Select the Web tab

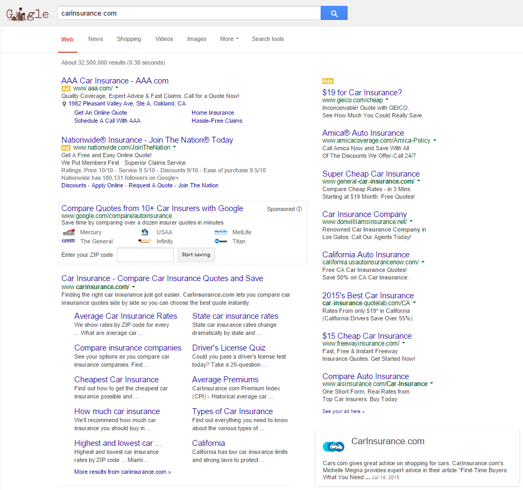(x=67, y=39)
